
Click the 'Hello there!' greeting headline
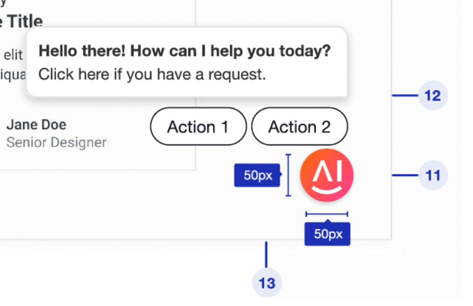(x=185, y=52)
